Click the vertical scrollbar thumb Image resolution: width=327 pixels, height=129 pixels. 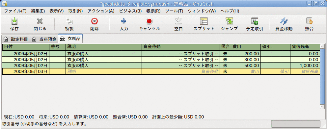[x=322, y=76]
